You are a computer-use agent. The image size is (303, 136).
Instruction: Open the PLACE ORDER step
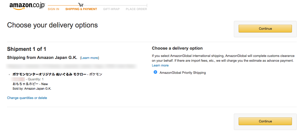point(136,9)
